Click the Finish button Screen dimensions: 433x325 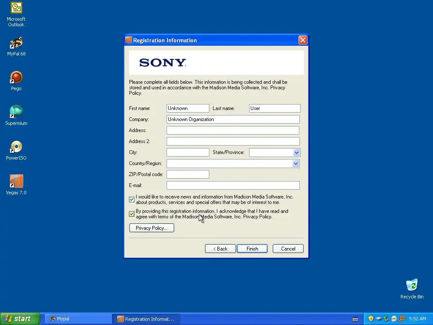[252, 249]
